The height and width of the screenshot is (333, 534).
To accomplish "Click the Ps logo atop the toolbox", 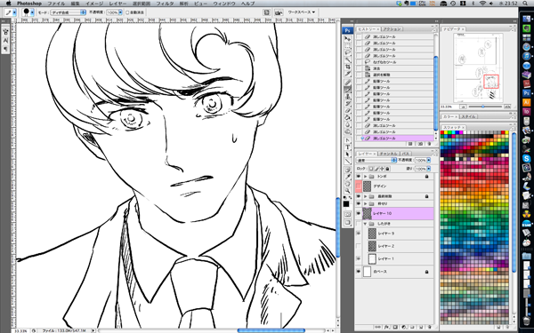I will click(x=347, y=30).
